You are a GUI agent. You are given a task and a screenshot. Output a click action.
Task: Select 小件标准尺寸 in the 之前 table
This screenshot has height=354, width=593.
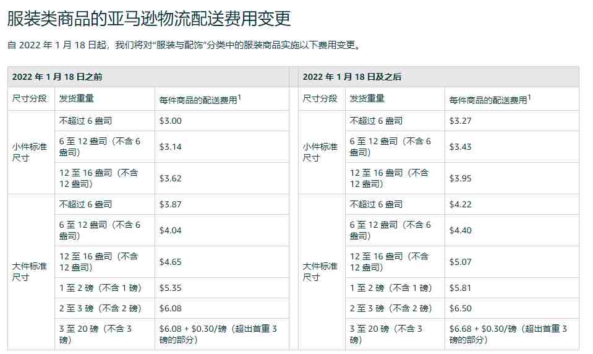[x=30, y=152]
